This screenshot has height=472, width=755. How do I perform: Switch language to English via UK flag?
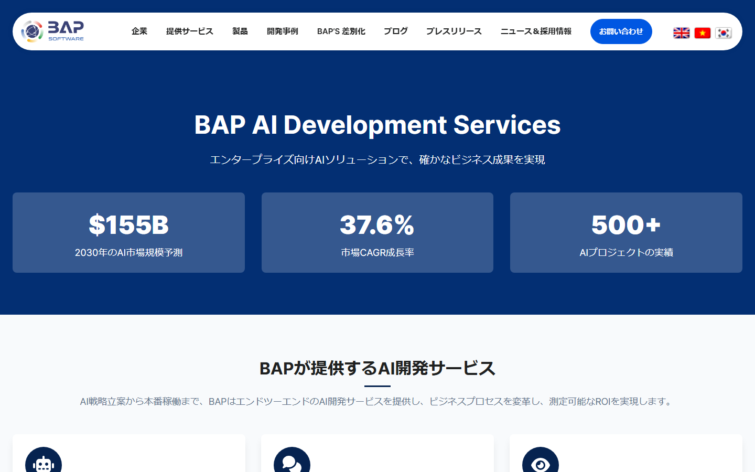coord(681,33)
